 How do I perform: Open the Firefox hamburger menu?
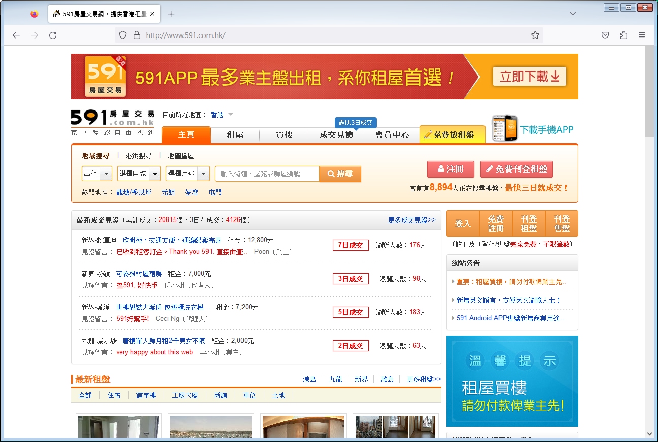642,35
